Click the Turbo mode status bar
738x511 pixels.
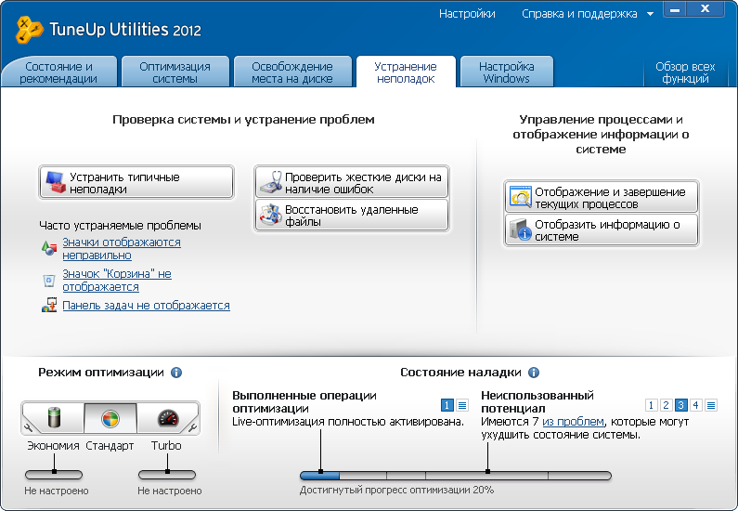pyautogui.click(x=166, y=474)
